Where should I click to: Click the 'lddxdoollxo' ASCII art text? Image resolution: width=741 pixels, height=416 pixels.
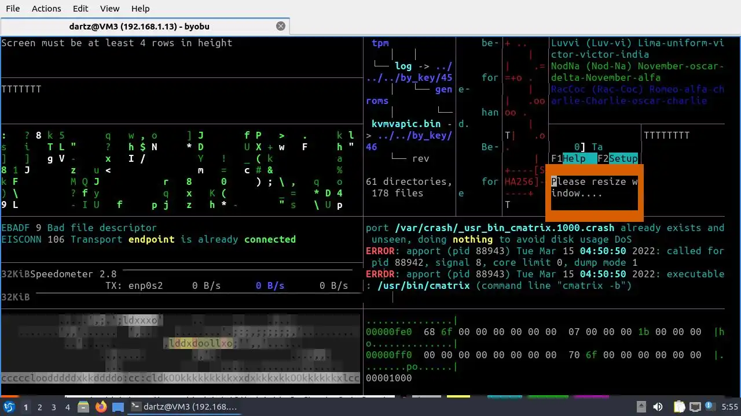click(200, 343)
